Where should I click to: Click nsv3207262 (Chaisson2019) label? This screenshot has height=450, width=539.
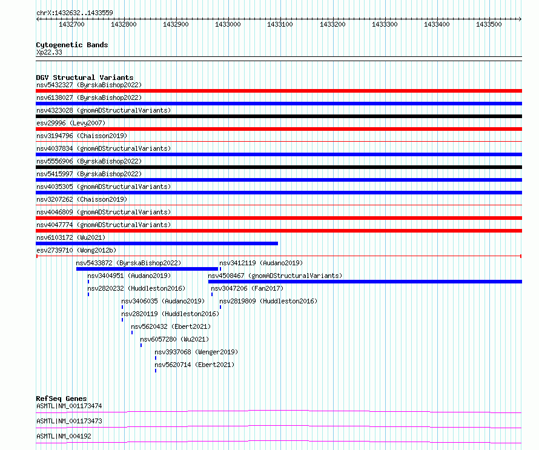(x=82, y=199)
